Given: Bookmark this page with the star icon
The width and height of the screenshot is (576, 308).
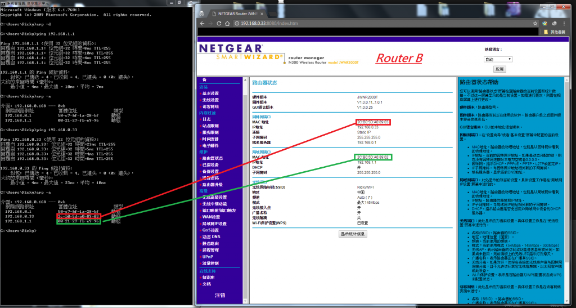Looking at the screenshot, I should point(535,23).
